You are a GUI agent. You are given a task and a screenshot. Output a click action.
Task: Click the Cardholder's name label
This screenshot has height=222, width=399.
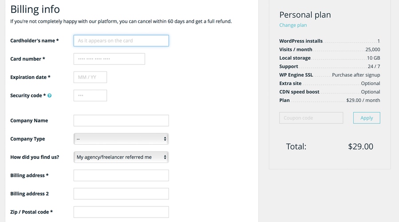34,40
